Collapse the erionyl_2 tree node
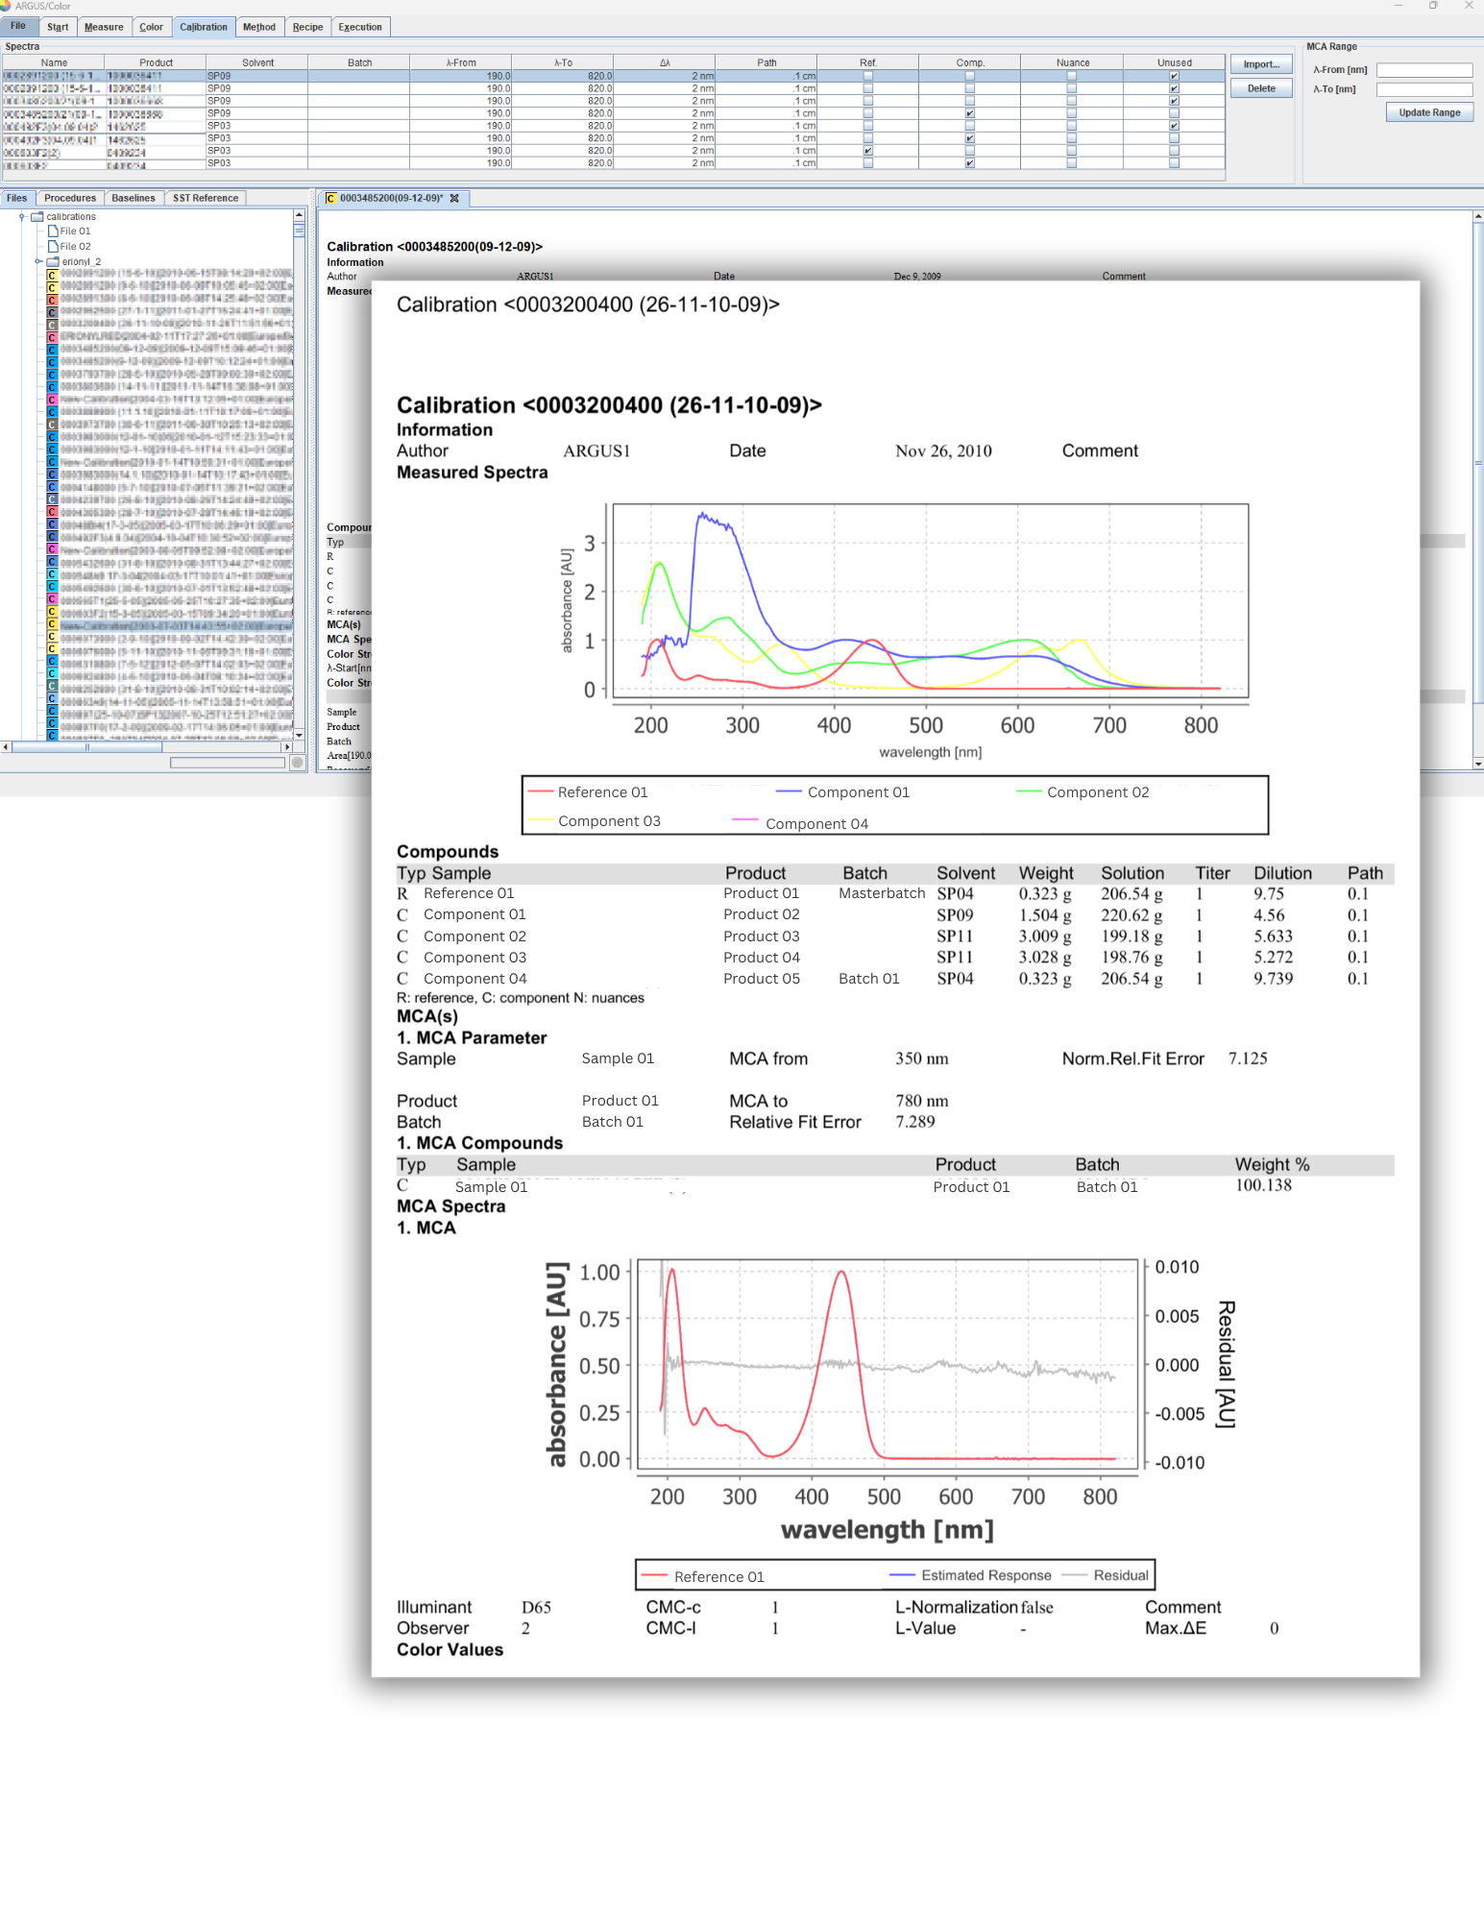The width and height of the screenshot is (1484, 1921). pos(38,261)
